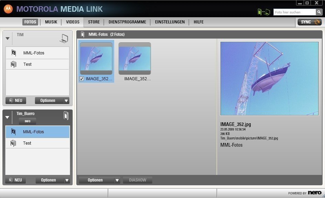325x198 pixels.
Task: Click the TIM panel title text
Action: pyautogui.click(x=20, y=35)
